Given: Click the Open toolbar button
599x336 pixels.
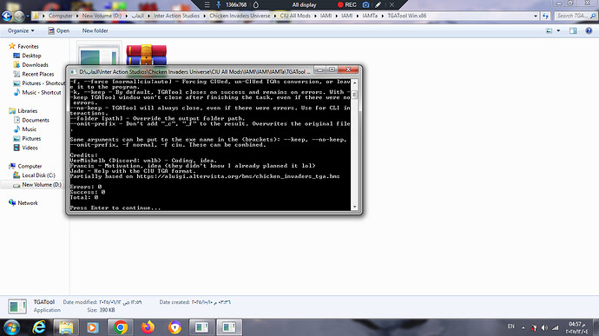Looking at the screenshot, I should 59,30.
